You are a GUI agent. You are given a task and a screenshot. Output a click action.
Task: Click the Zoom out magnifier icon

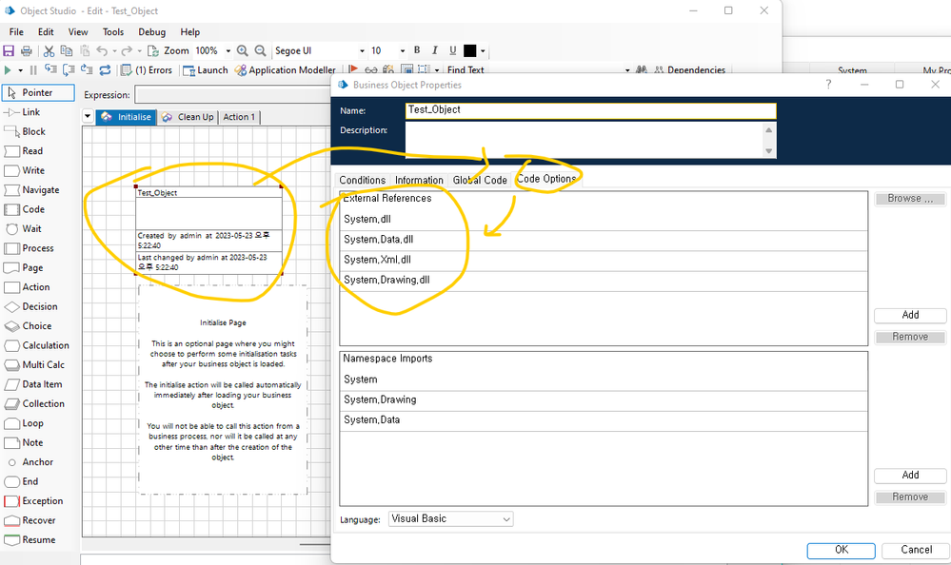(260, 50)
